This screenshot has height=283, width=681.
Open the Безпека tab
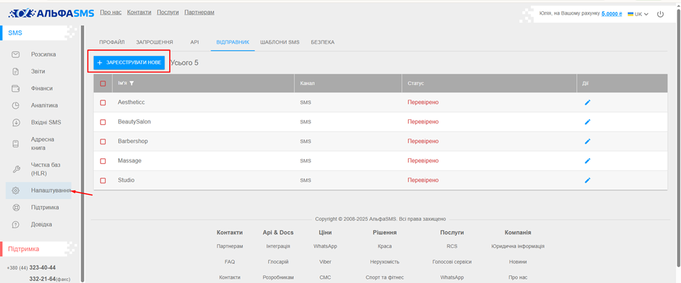coord(322,42)
